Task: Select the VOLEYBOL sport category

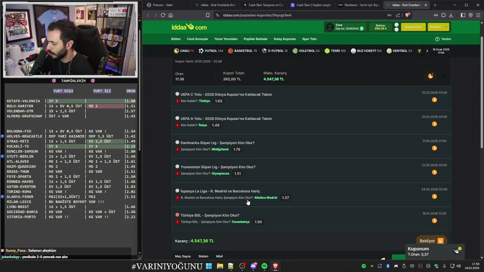Action: click(x=306, y=51)
